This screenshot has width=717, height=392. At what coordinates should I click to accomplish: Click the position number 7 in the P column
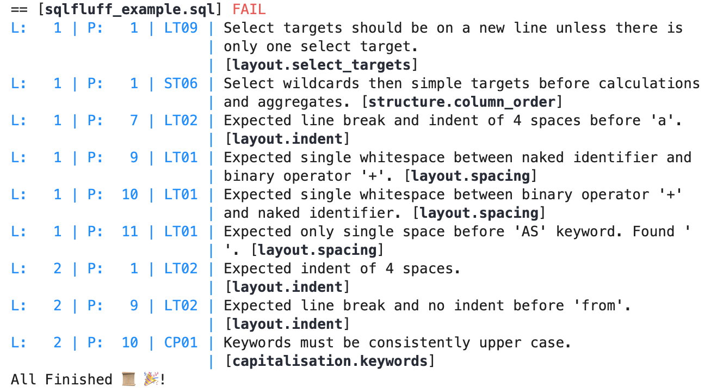click(x=134, y=120)
